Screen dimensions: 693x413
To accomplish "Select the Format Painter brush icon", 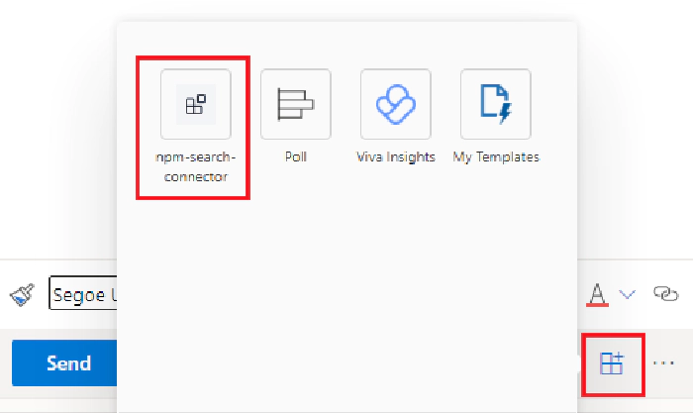I will [22, 294].
